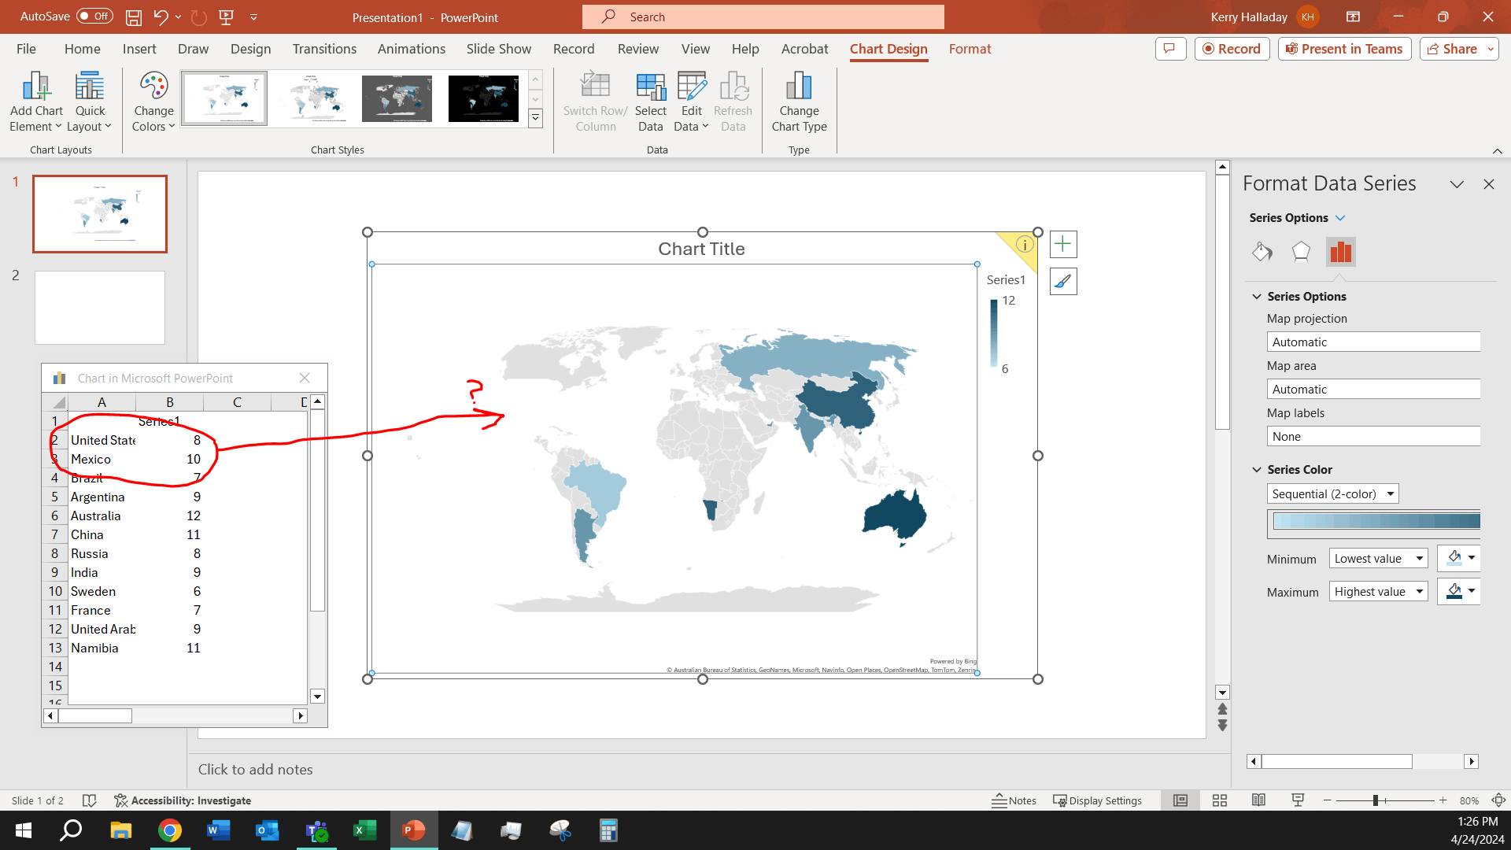The width and height of the screenshot is (1511, 850).
Task: Click the Share button
Action: pos(1453,49)
